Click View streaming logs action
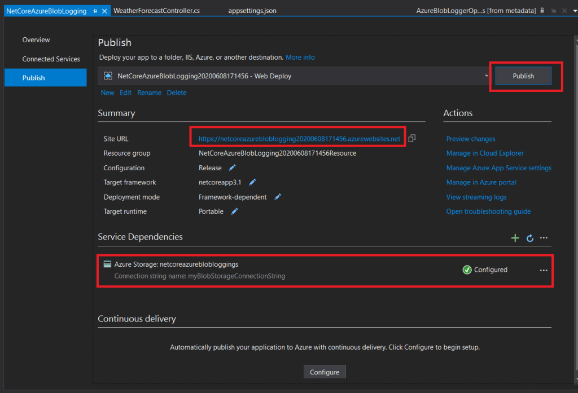578x393 pixels. (x=476, y=197)
